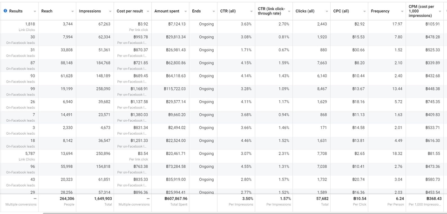
Task: Open the Amount spent dropdown arrow
Action: [185, 11]
